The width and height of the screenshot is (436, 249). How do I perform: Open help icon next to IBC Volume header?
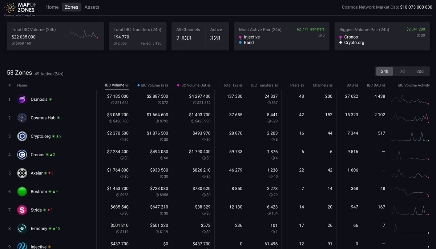pos(127,85)
